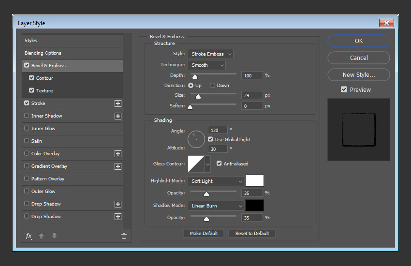Click the New Style button
This screenshot has width=411, height=266.
(x=358, y=75)
